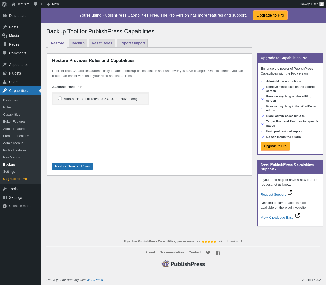Click the Comments speech bubble icon in sidebar
Viewport: 326px width, 285px height.
pos(5,53)
